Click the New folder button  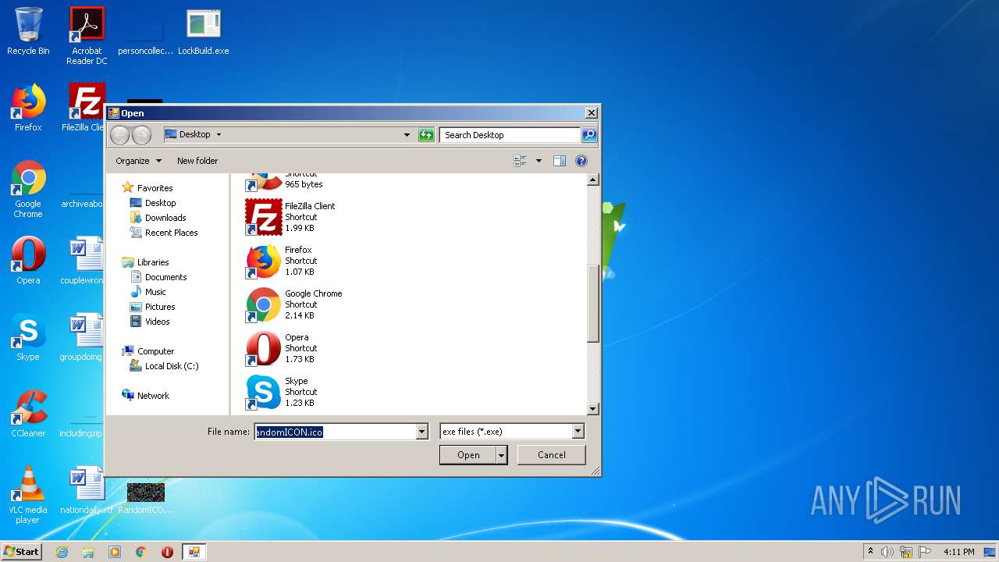tap(197, 161)
